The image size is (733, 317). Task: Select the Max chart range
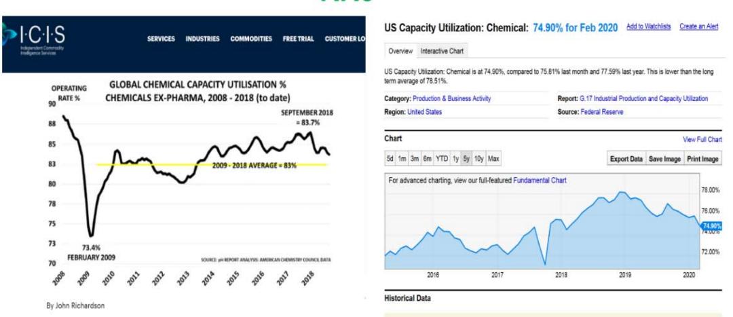[x=493, y=159]
